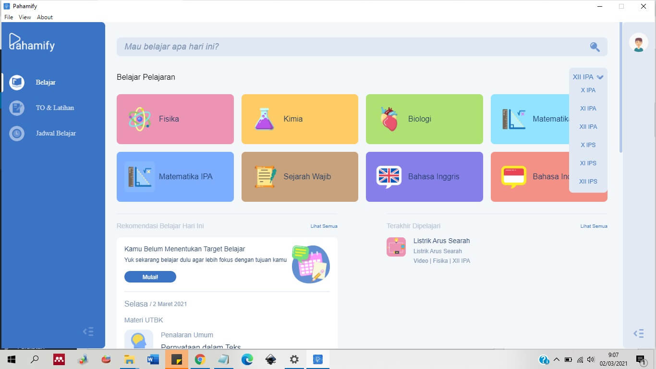This screenshot has height=369, width=656.
Task: Open the Biologi subject card
Action: [x=425, y=119]
